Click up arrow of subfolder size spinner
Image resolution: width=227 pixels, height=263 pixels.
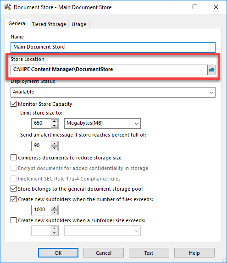click(x=54, y=229)
